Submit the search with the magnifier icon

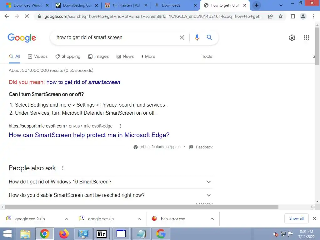(x=209, y=37)
